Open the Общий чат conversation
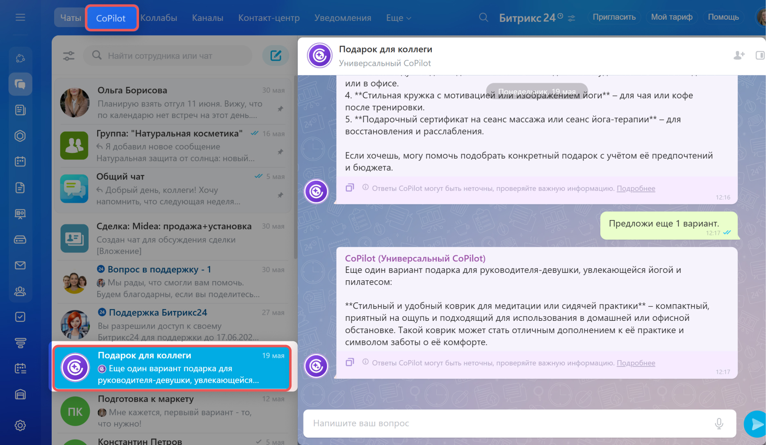 point(172,188)
